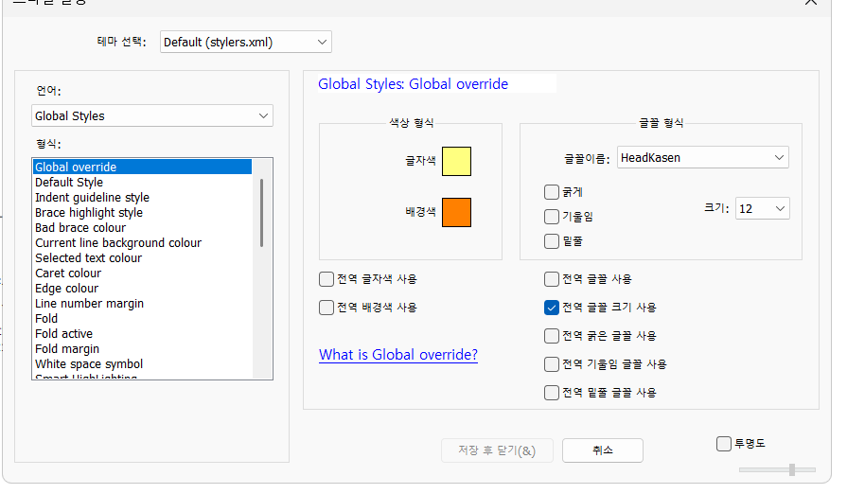Choose Brace highlight style list item
Viewport: 847px width, 494px height.
tap(89, 213)
